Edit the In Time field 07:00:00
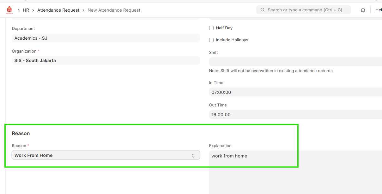 295,92
